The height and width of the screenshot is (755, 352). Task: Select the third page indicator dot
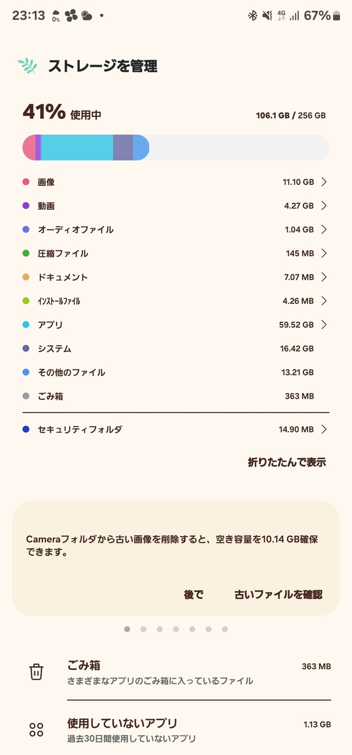[160, 629]
